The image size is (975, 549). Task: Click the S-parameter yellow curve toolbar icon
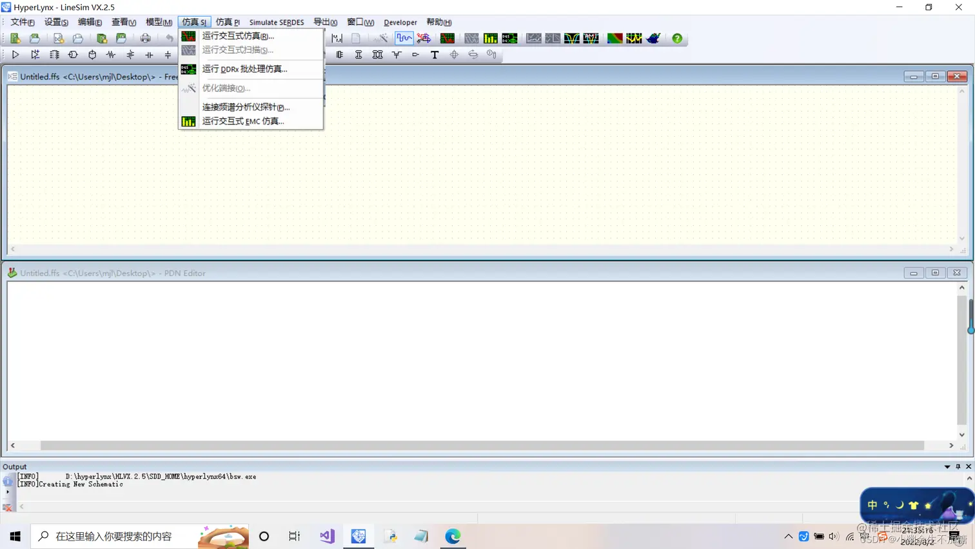click(x=571, y=39)
